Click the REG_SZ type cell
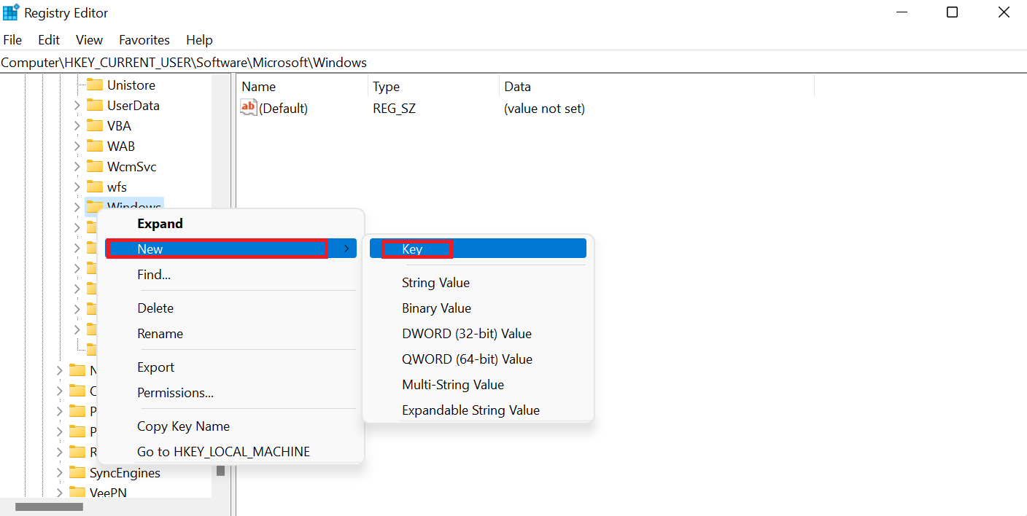This screenshot has height=516, width=1027. [x=394, y=109]
